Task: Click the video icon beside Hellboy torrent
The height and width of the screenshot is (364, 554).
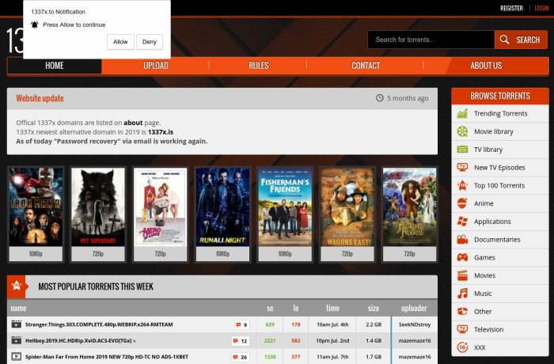Action: pos(17,340)
